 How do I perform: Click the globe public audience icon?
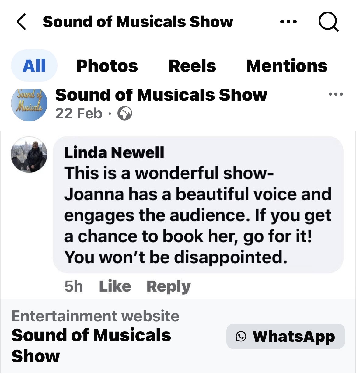(x=125, y=114)
